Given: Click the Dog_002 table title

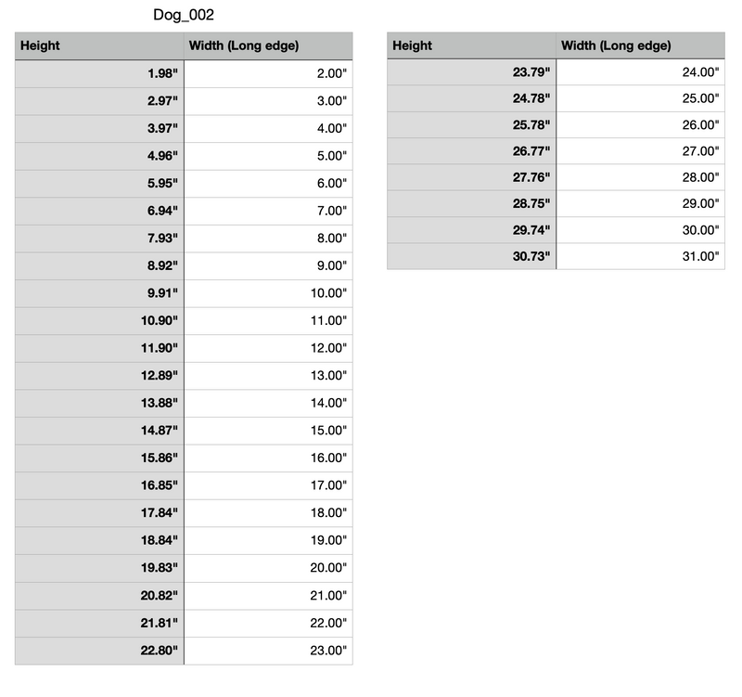Looking at the screenshot, I should coord(184,15).
